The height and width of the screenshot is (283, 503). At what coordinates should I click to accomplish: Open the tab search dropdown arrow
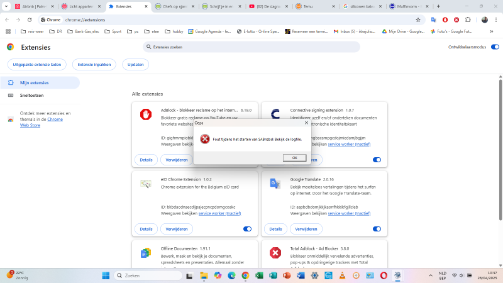pos(6,6)
